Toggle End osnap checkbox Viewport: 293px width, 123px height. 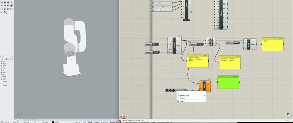(x=1, y=61)
